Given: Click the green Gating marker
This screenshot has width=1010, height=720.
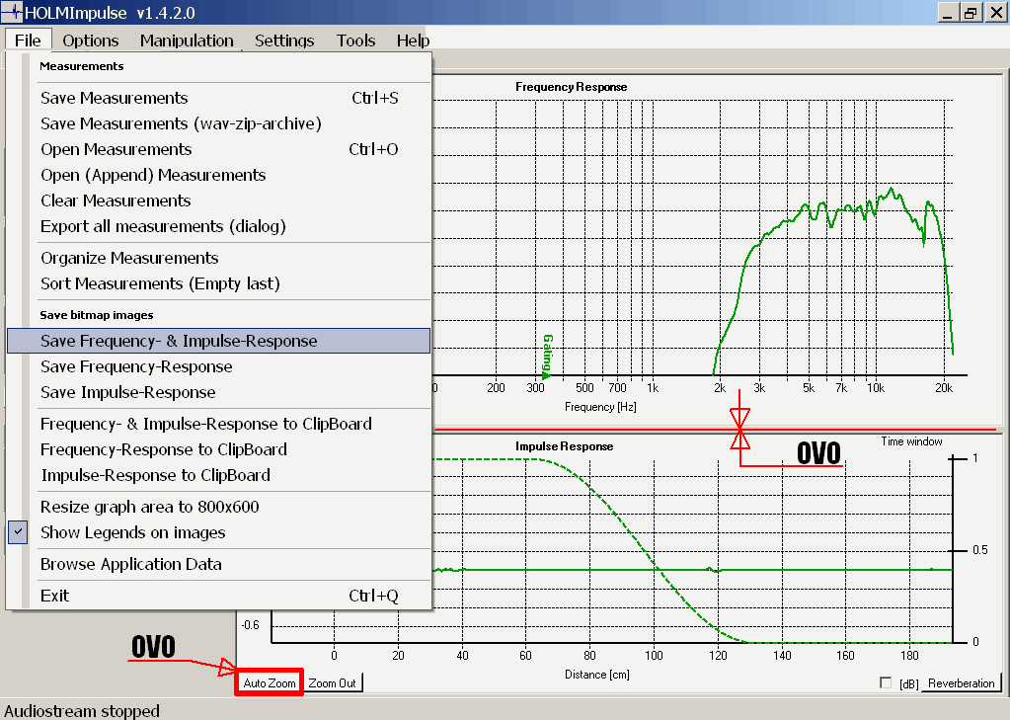Looking at the screenshot, I should 547,357.
